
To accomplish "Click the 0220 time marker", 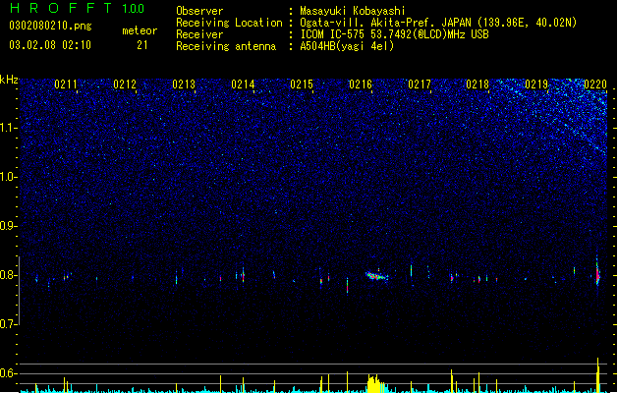I will 595,84.
